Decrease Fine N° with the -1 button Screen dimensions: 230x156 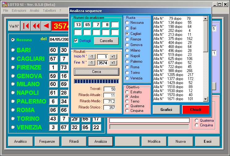(91, 63)
